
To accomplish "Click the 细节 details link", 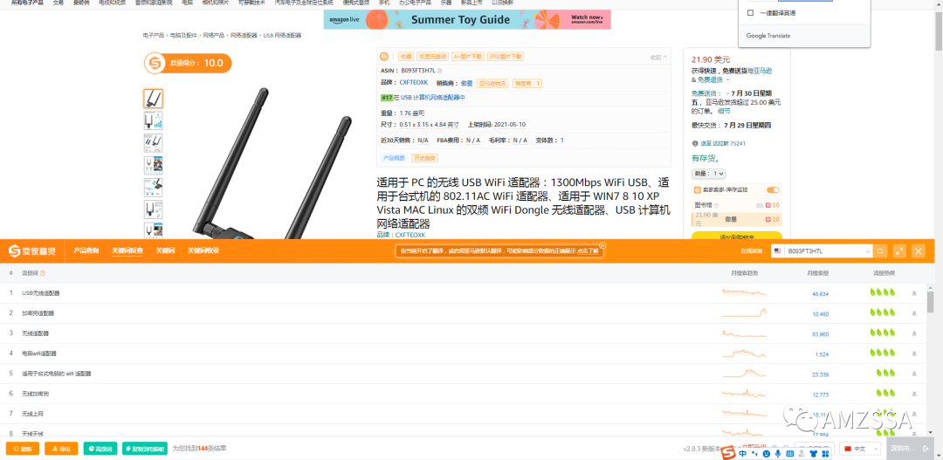I will [724, 111].
